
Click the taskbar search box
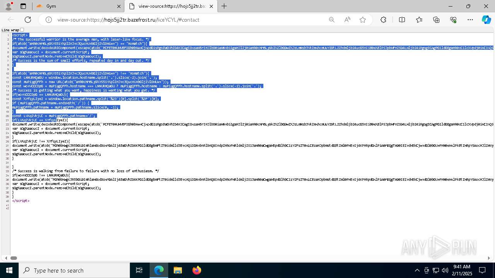point(74,270)
